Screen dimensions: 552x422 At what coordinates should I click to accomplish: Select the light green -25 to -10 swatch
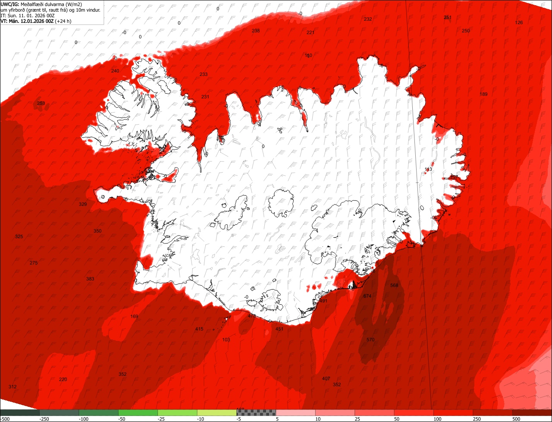[177, 413]
